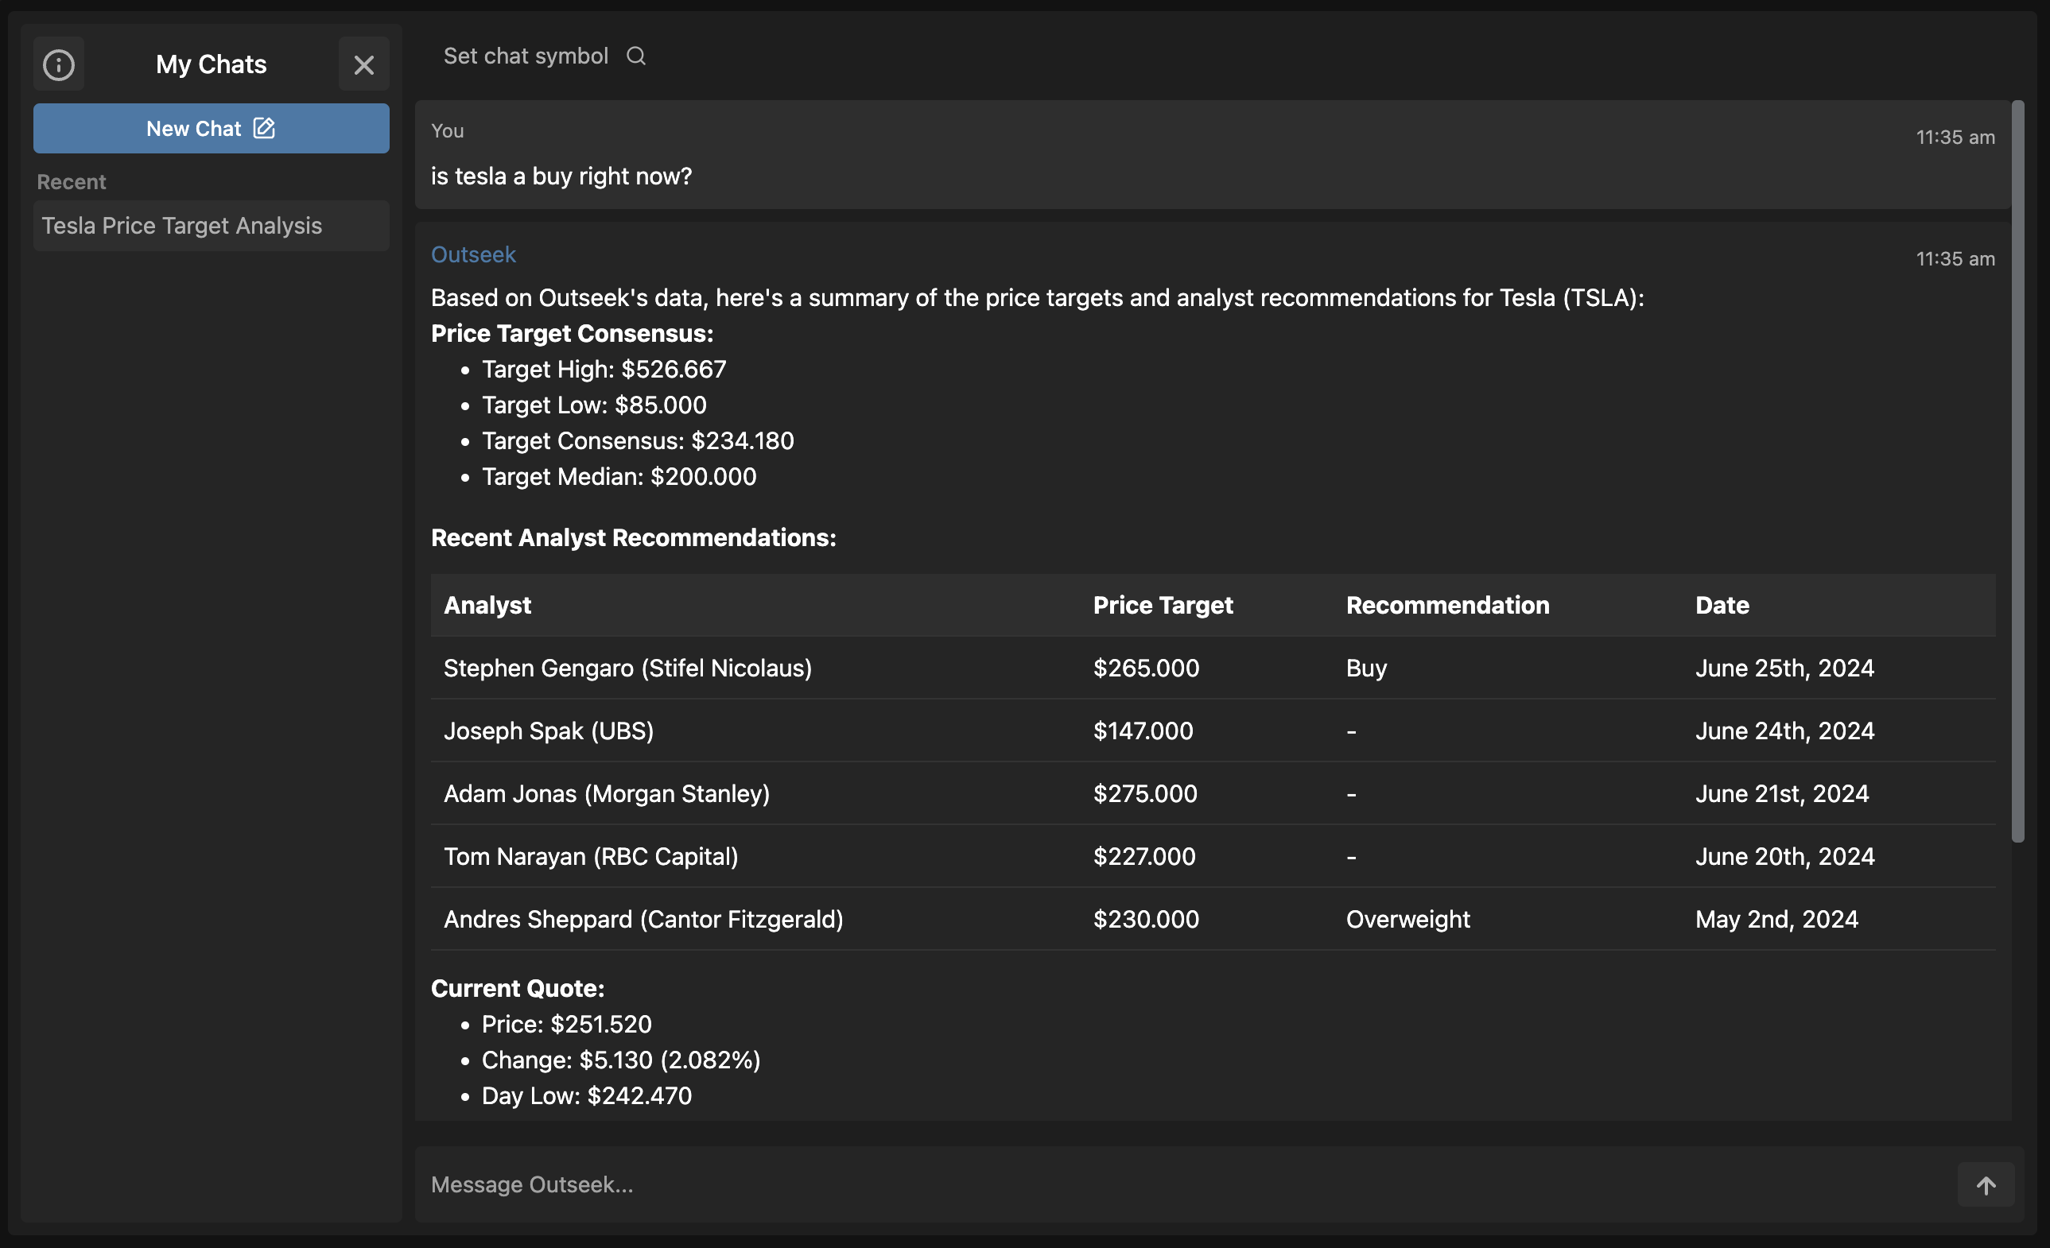Click the user message 'is tesla a buy'
This screenshot has height=1248, width=2050.
tap(561, 176)
